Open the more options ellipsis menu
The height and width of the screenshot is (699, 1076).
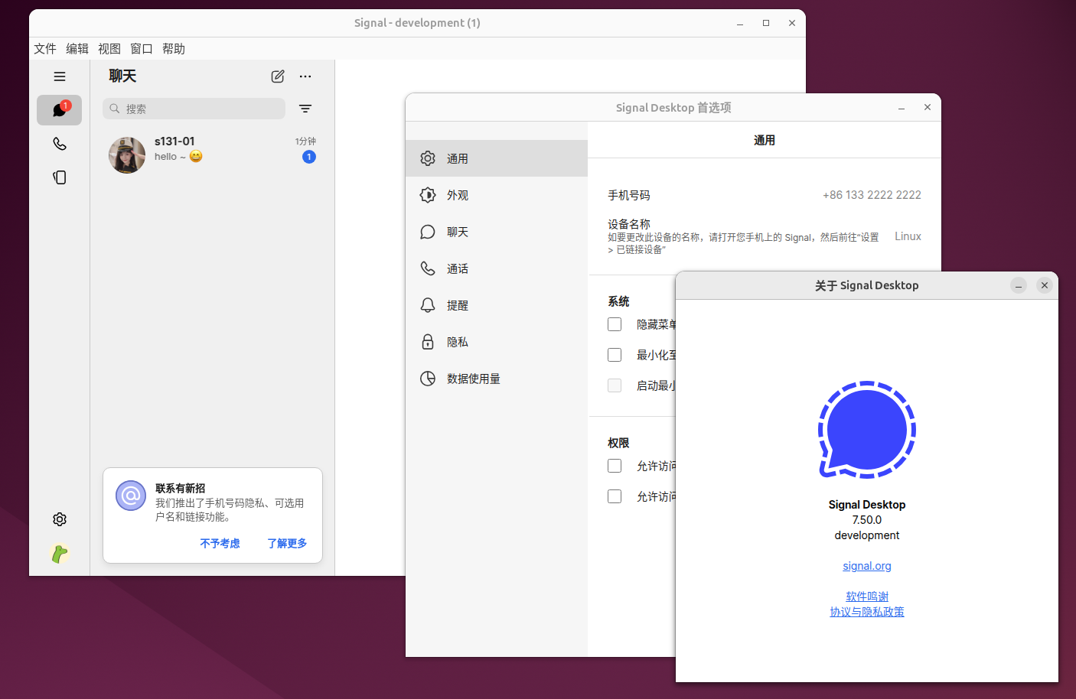pos(305,76)
